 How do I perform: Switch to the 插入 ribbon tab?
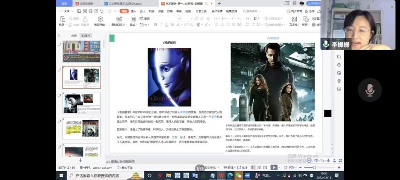pyautogui.click(x=134, y=11)
